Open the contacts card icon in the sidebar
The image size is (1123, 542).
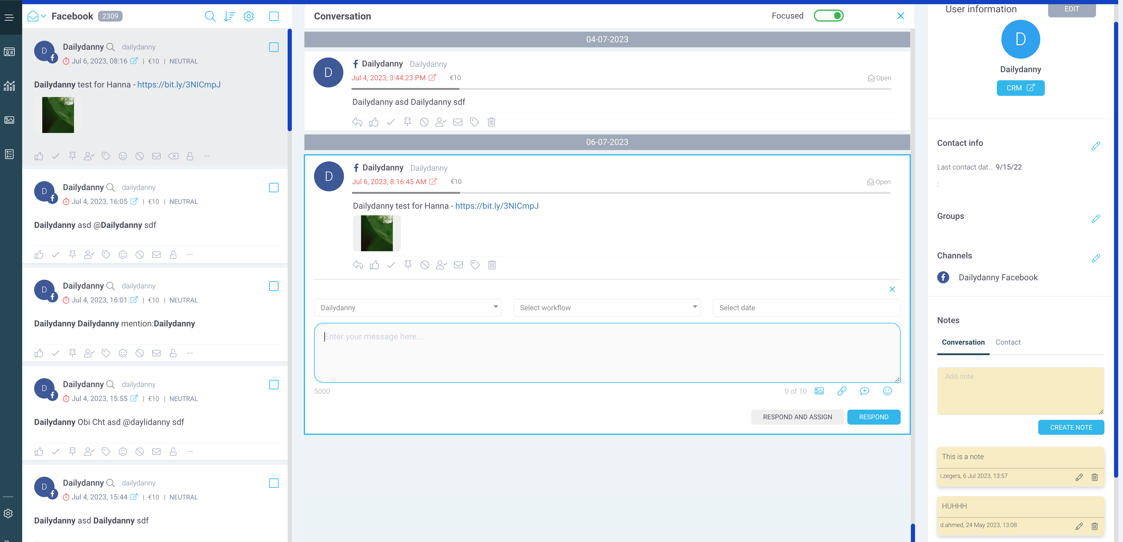coord(9,52)
